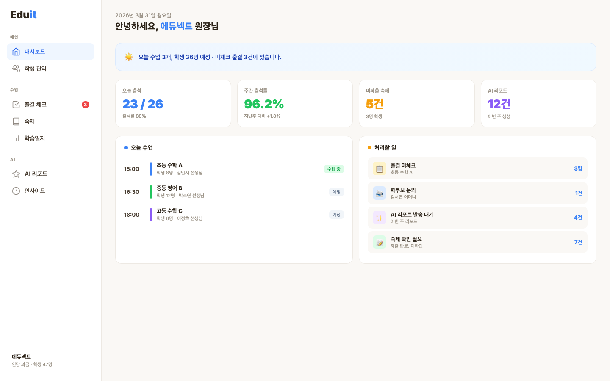Select the 대시보드 home icon in sidebar
The height and width of the screenshot is (381, 610).
tap(17, 51)
